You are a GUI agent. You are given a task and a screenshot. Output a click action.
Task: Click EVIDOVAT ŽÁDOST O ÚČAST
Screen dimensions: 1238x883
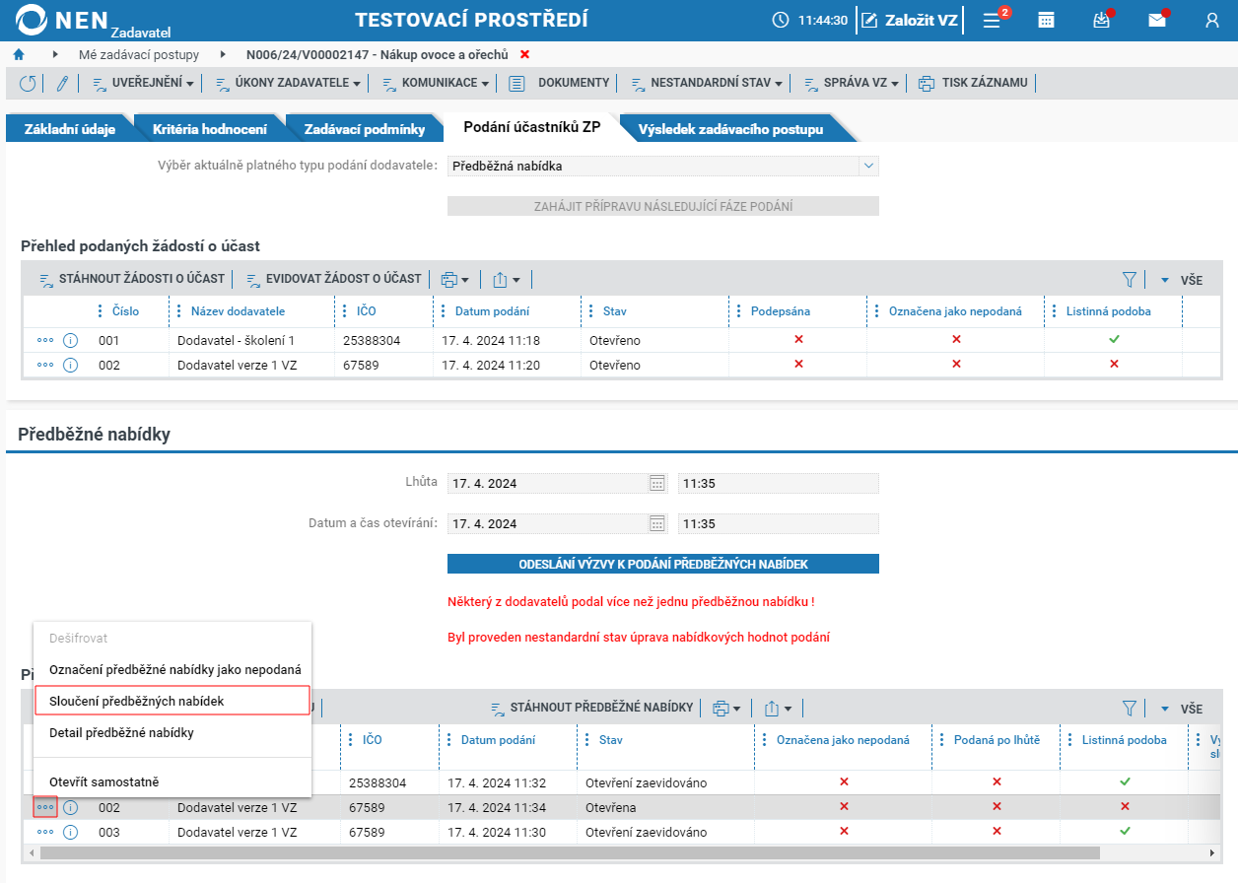click(334, 279)
